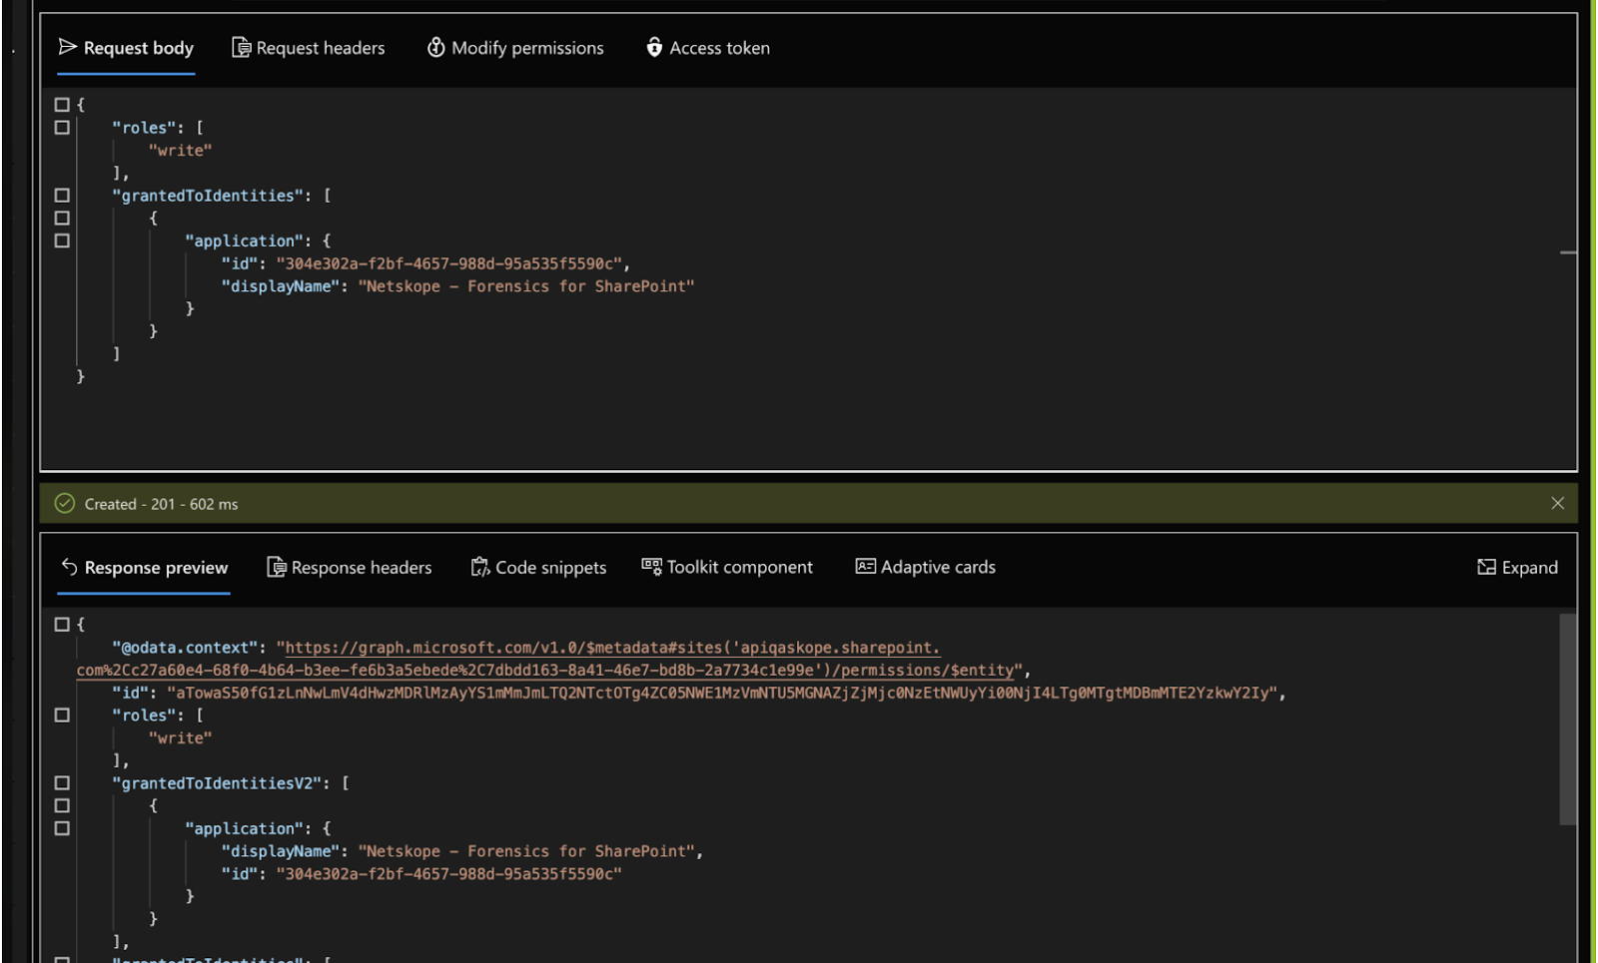Viewport: 1598px width, 963px height.
Task: Click the Access token lock icon
Action: [654, 48]
